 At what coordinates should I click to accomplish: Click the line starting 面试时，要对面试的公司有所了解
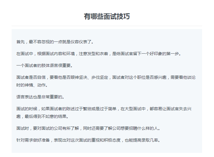[88, 128]
